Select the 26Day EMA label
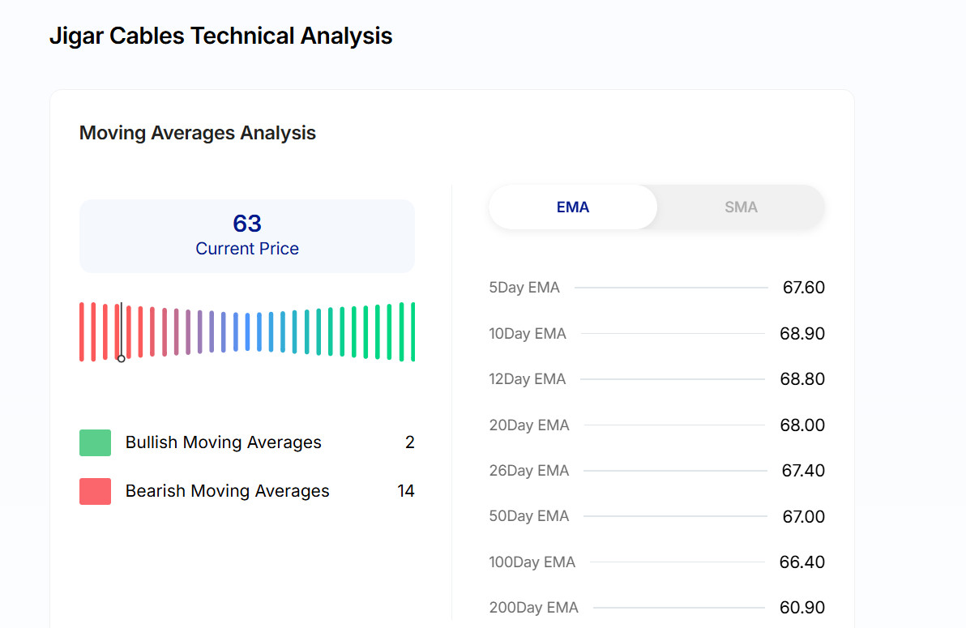The image size is (966, 628). point(529,471)
